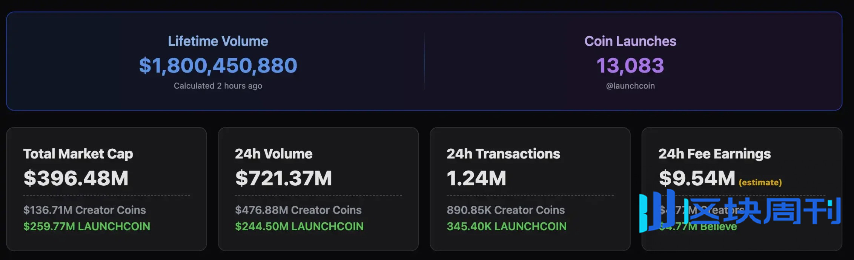Screen dimensions: 854x260
Task: Select the $396.48M market cap value
Action: click(x=76, y=178)
